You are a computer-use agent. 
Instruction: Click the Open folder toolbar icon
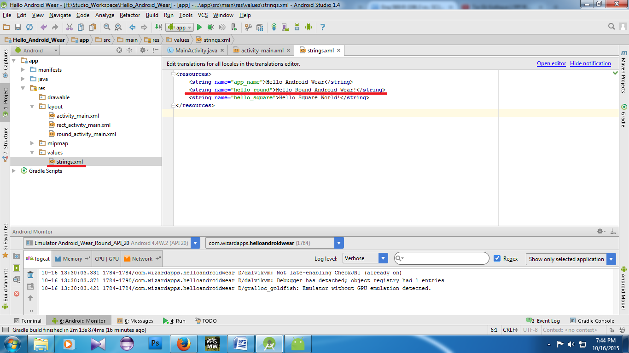[x=6, y=27]
